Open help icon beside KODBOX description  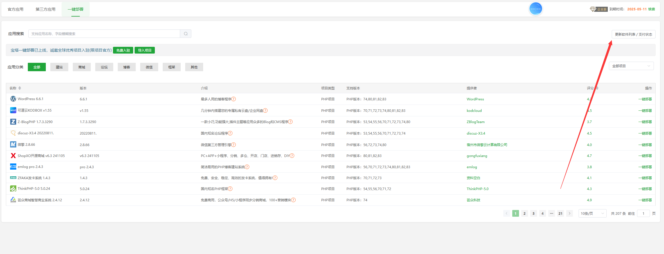pos(266,110)
